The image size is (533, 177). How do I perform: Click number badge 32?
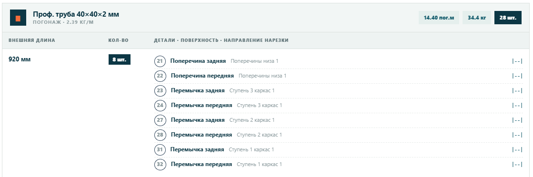[160, 165]
